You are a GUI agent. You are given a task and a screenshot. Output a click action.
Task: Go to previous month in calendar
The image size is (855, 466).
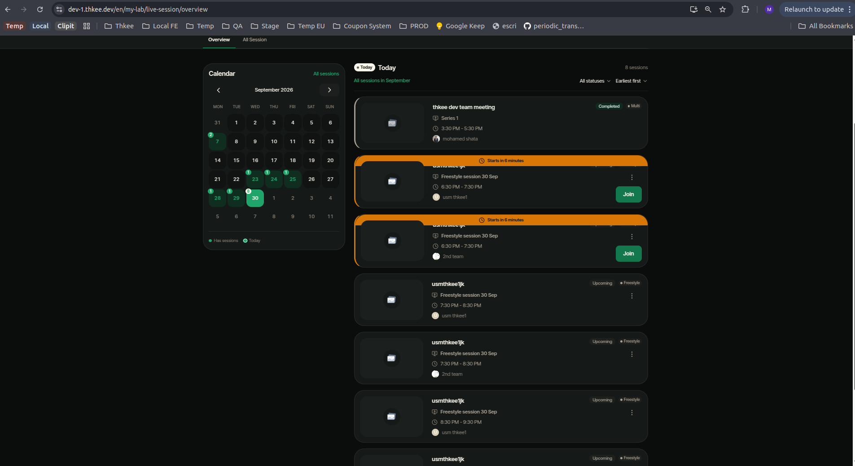219,90
